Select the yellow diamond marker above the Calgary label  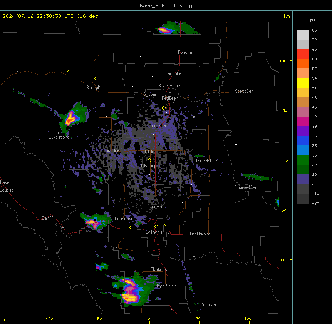pos(156,227)
